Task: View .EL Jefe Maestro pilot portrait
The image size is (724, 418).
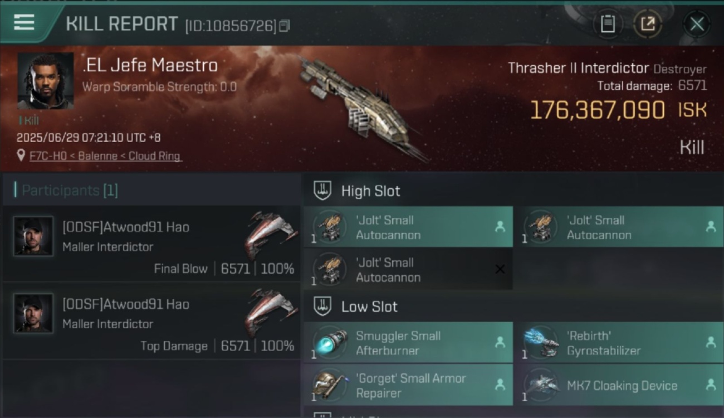Action: click(x=45, y=81)
